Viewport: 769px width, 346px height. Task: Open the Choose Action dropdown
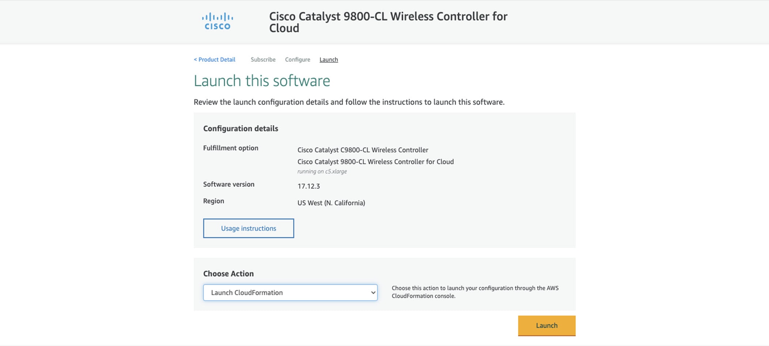tap(290, 293)
